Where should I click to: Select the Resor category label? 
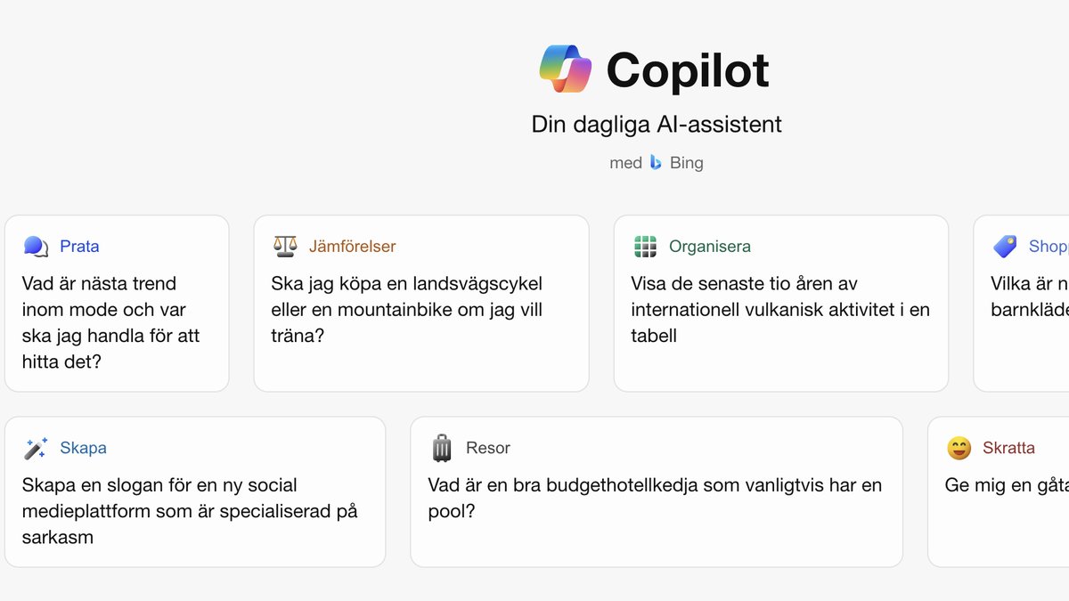click(487, 448)
